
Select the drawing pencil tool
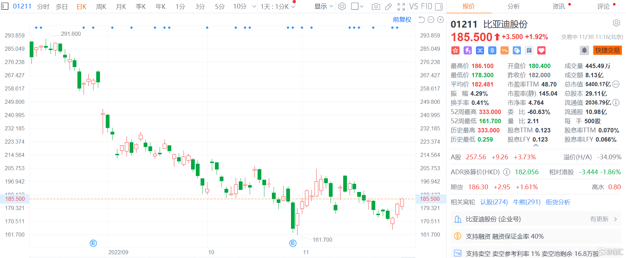tap(389, 6)
